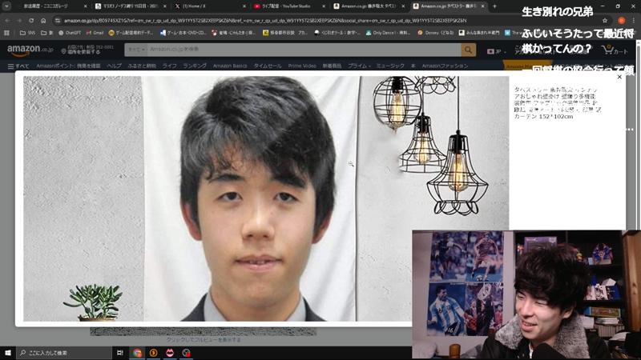641x360 pixels.
Task: Open the Windows Start menu
Action: [8, 353]
